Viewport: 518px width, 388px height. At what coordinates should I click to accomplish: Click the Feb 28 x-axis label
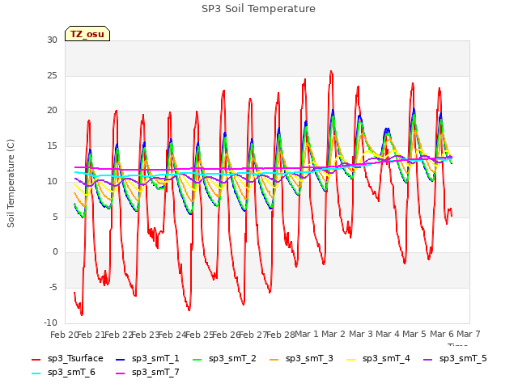point(280,335)
